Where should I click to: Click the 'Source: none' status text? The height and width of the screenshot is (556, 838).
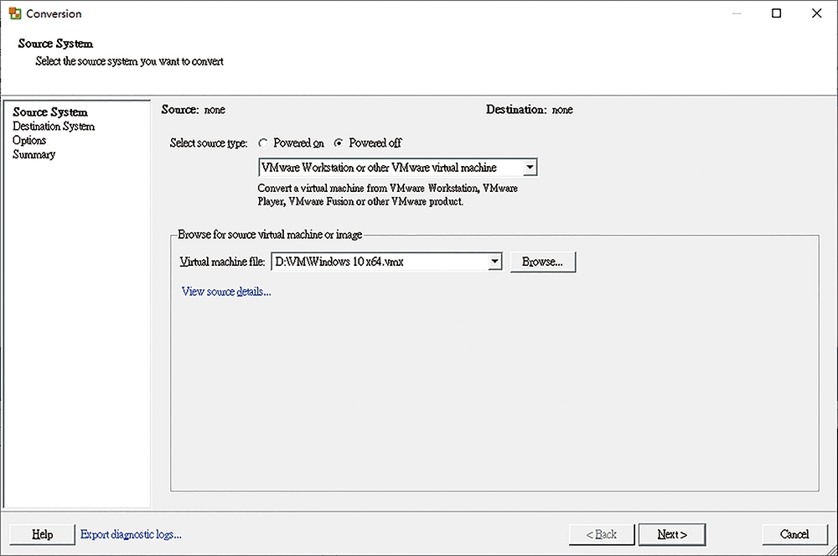(193, 110)
